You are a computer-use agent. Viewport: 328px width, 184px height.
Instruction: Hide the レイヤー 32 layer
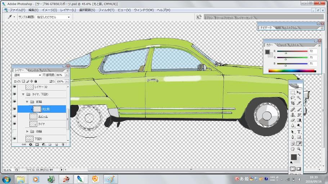pyautogui.click(x=14, y=87)
